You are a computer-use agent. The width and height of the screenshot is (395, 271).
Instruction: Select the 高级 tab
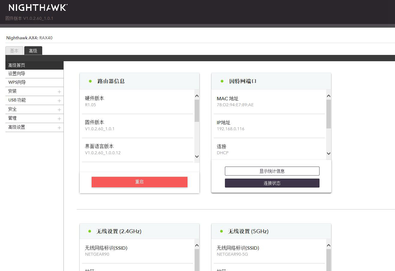pyautogui.click(x=33, y=51)
